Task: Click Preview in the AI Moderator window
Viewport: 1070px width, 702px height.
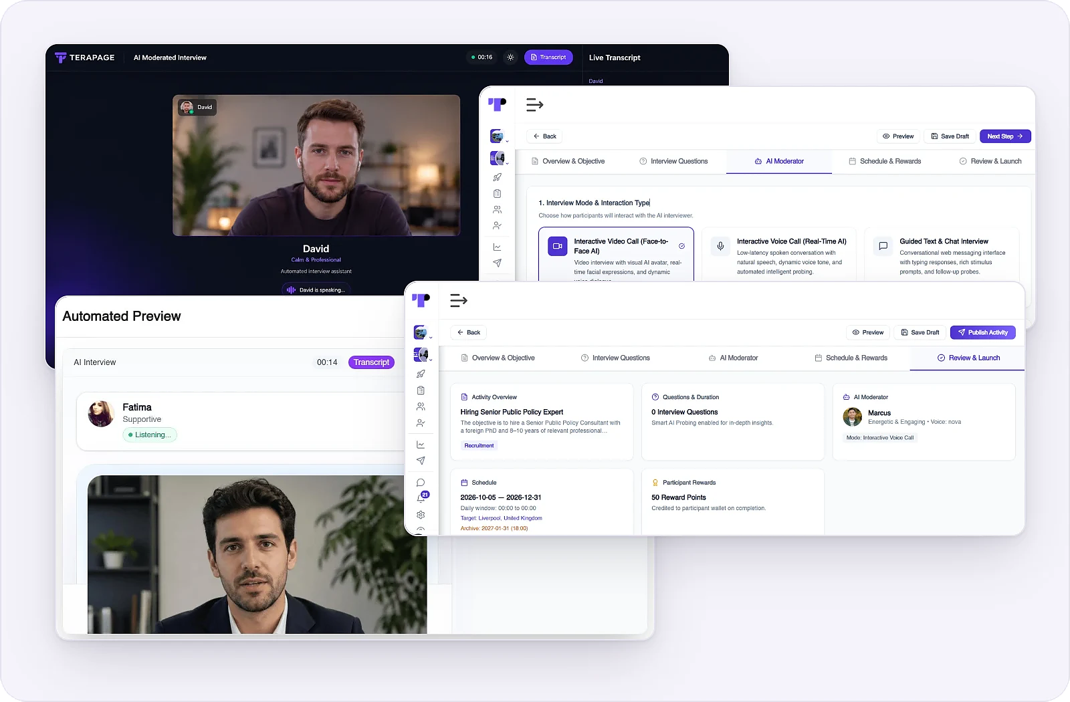Action: pyautogui.click(x=898, y=136)
